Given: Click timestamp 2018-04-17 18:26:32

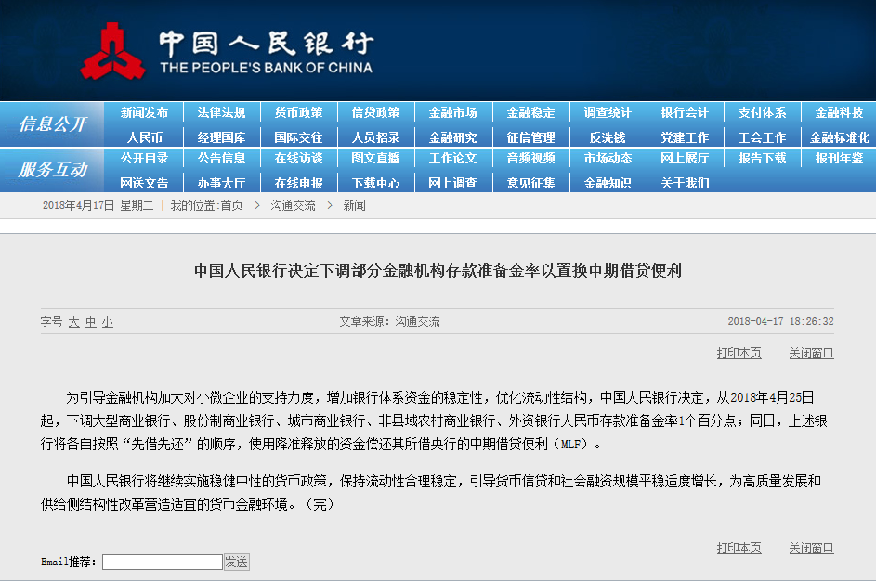Looking at the screenshot, I should pyautogui.click(x=780, y=321).
